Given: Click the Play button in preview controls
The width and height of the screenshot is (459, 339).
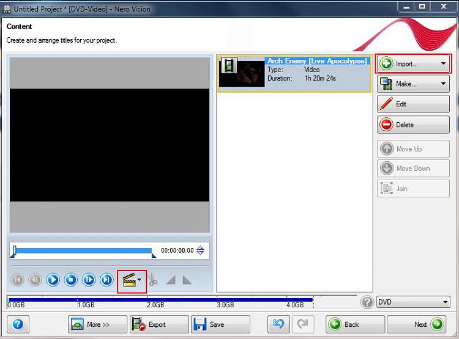Looking at the screenshot, I should click(53, 280).
